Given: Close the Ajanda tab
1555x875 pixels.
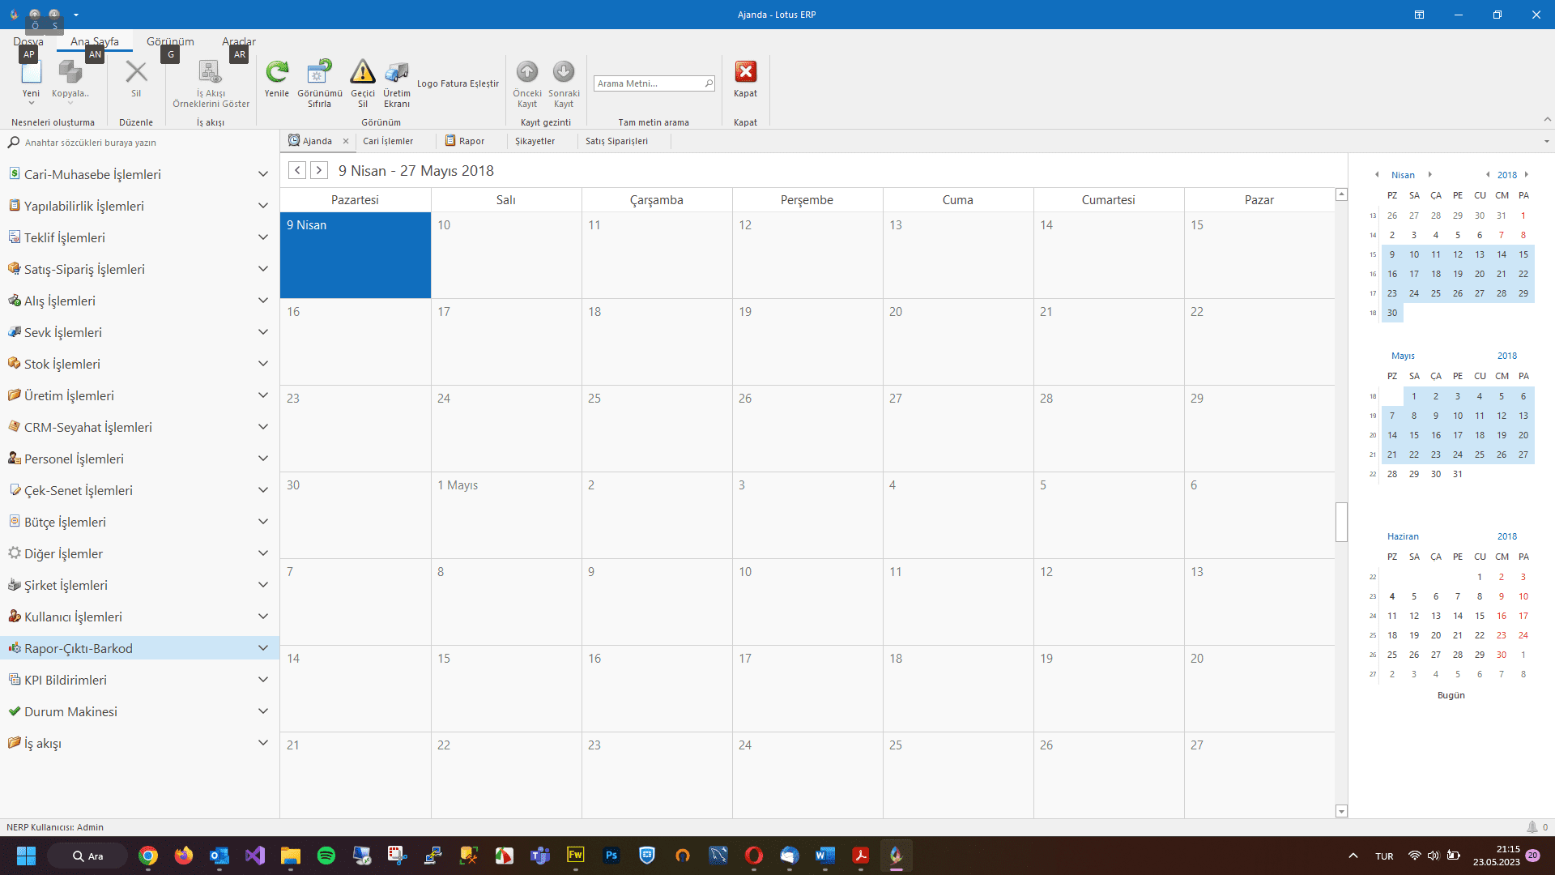Looking at the screenshot, I should [x=346, y=141].
